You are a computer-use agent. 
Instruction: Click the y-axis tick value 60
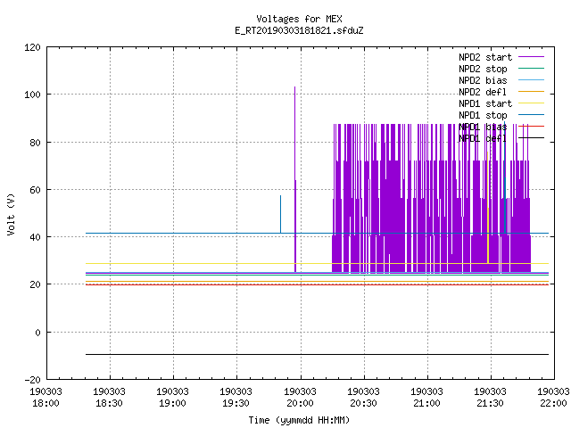coord(35,190)
